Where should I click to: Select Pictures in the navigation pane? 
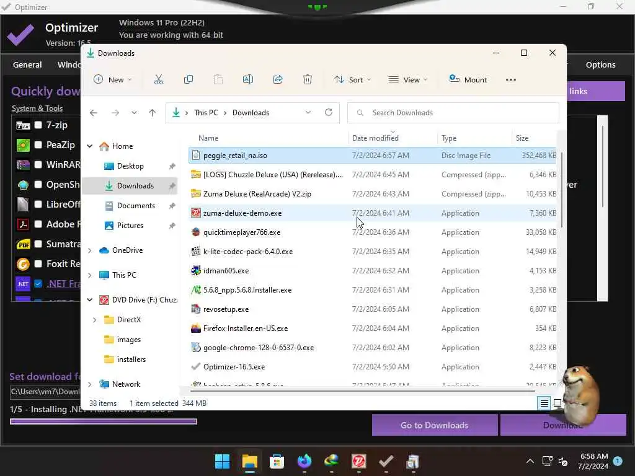(x=130, y=226)
